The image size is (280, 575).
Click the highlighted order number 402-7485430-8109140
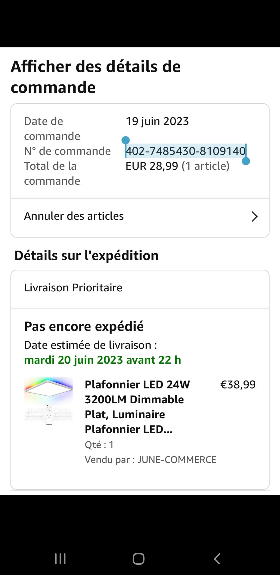tap(185, 151)
